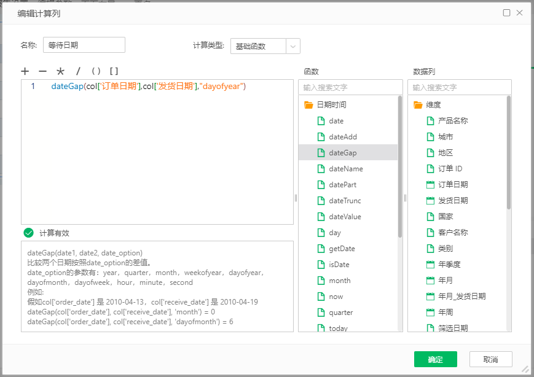Pick the 产品名称 dimension column
534x377 pixels.
click(x=452, y=121)
